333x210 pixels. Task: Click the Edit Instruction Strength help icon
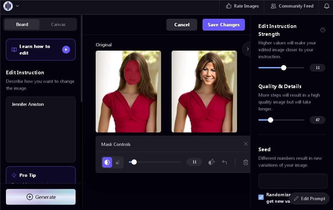(x=322, y=30)
